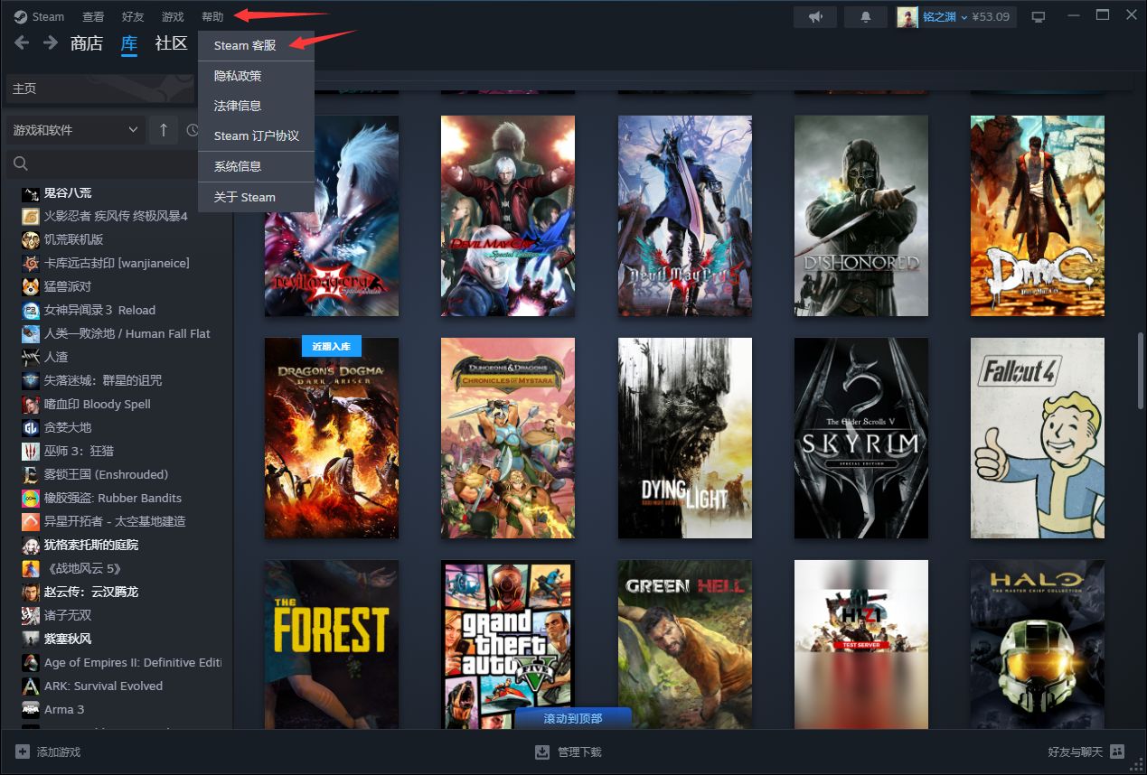Open Chronicles of Mystara cover

click(508, 438)
